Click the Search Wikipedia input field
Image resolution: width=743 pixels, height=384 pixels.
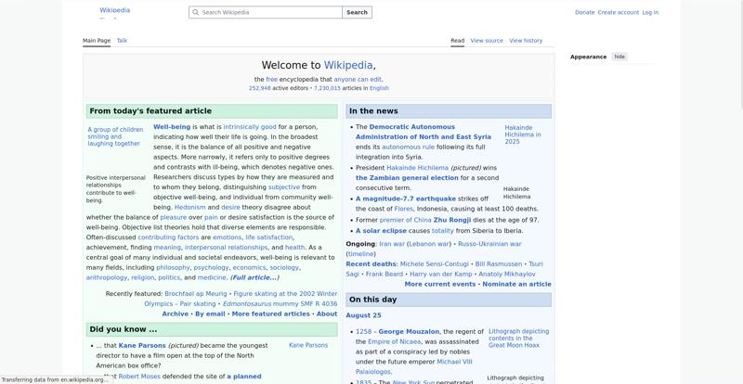click(x=266, y=12)
